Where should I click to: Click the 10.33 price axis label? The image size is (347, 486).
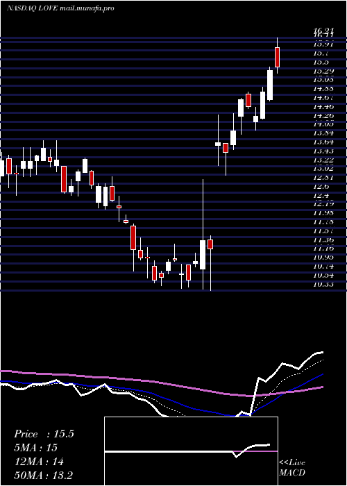323,284
